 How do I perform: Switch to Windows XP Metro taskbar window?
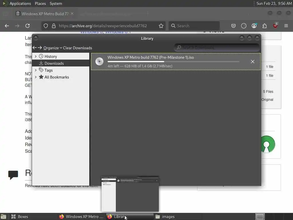tap(82, 217)
